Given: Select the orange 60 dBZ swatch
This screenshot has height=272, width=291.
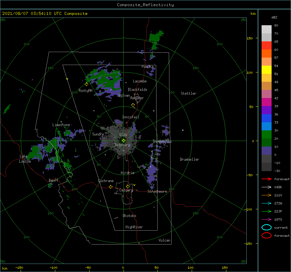Looking at the screenshot, I should point(266,53).
